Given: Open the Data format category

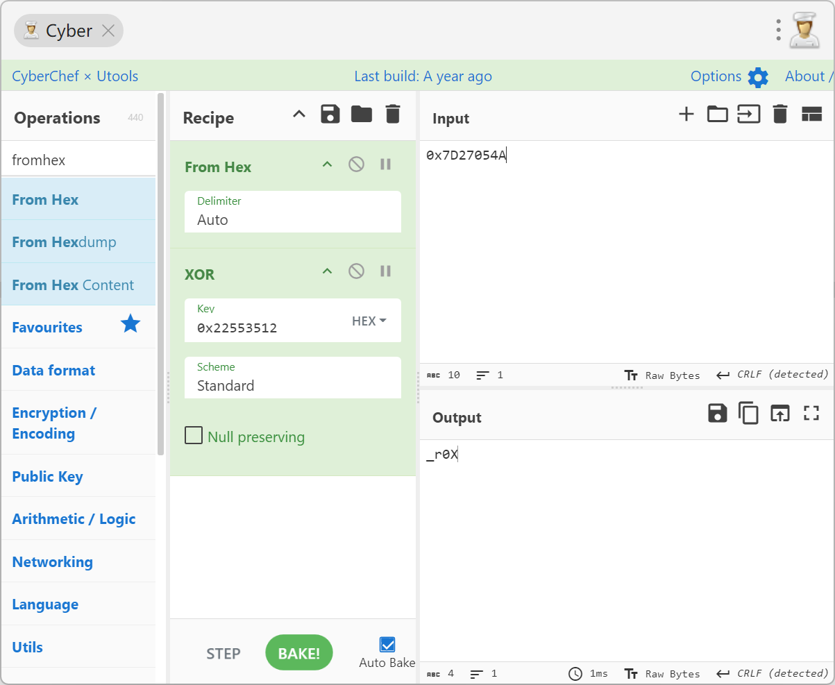Looking at the screenshot, I should click(x=53, y=370).
